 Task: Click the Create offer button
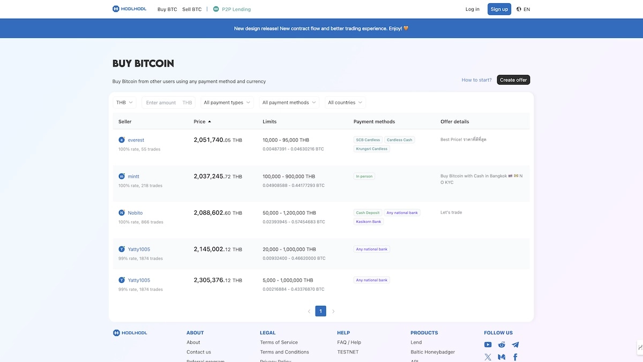(513, 80)
